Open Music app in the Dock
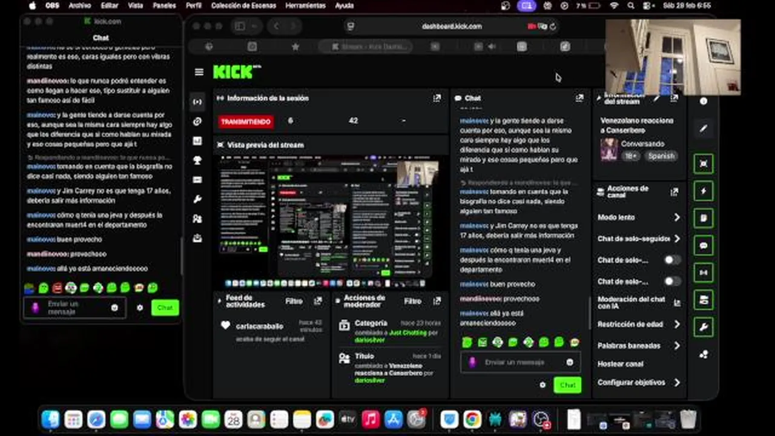 tap(371, 418)
